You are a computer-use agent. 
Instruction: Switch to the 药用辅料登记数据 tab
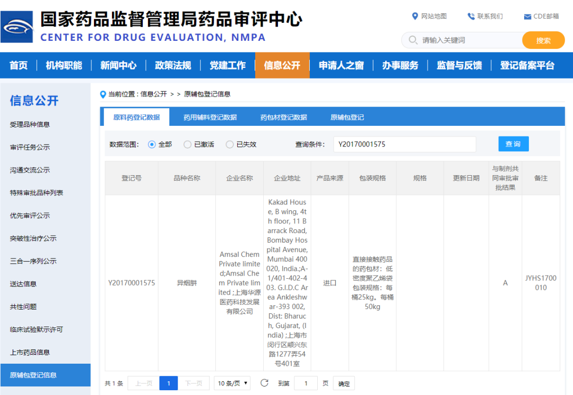[x=210, y=117]
